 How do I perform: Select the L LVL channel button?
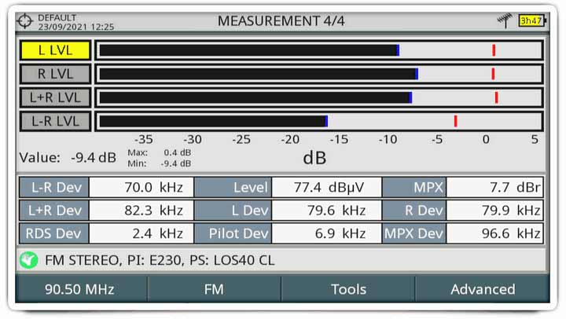55,50
